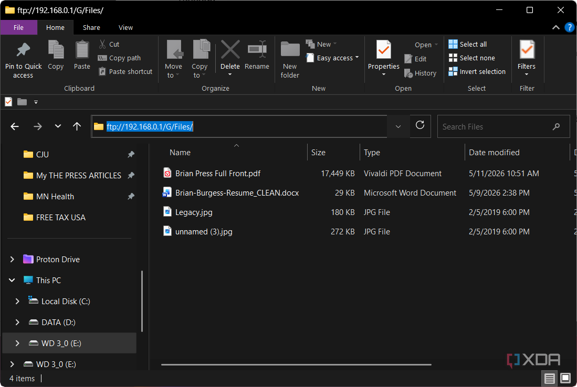Open Customize Quick Access Toolbar dropdown
577x387 pixels.
[x=36, y=102]
